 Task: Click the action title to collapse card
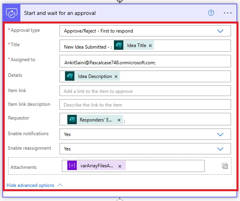(60, 13)
